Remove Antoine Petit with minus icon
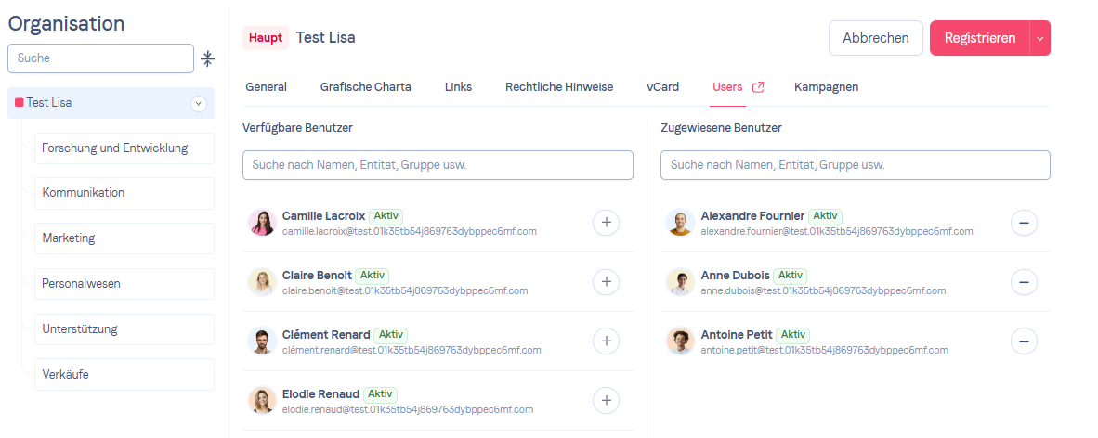Image resolution: width=1098 pixels, height=438 pixels. [x=1024, y=341]
